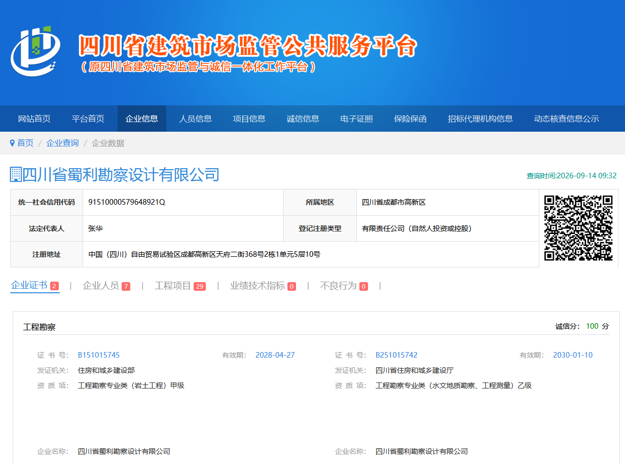Open 平台首页 navigation item

[x=88, y=119]
